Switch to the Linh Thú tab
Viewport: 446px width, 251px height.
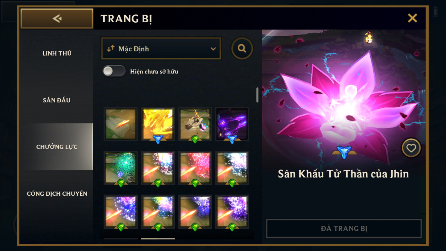click(x=57, y=53)
